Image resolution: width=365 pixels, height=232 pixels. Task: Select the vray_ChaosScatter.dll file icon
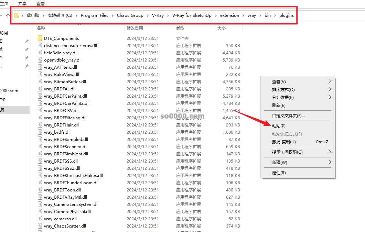point(40,226)
